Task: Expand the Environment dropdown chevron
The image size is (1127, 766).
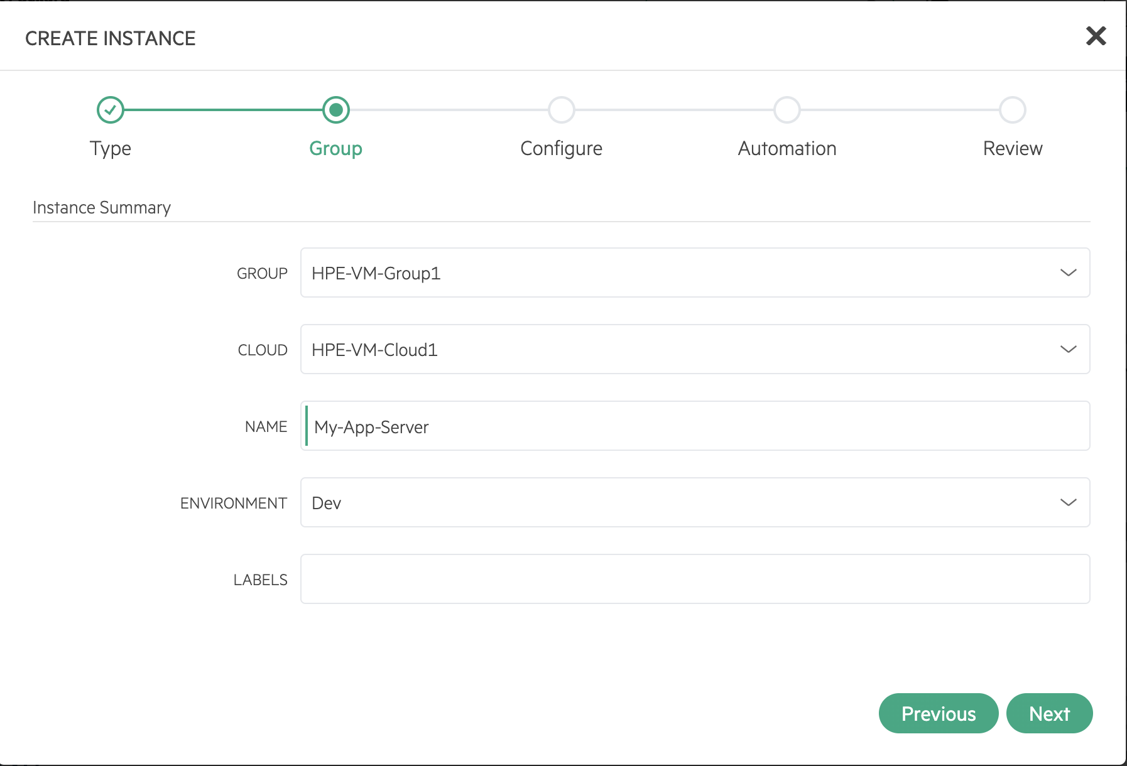Action: point(1069,502)
